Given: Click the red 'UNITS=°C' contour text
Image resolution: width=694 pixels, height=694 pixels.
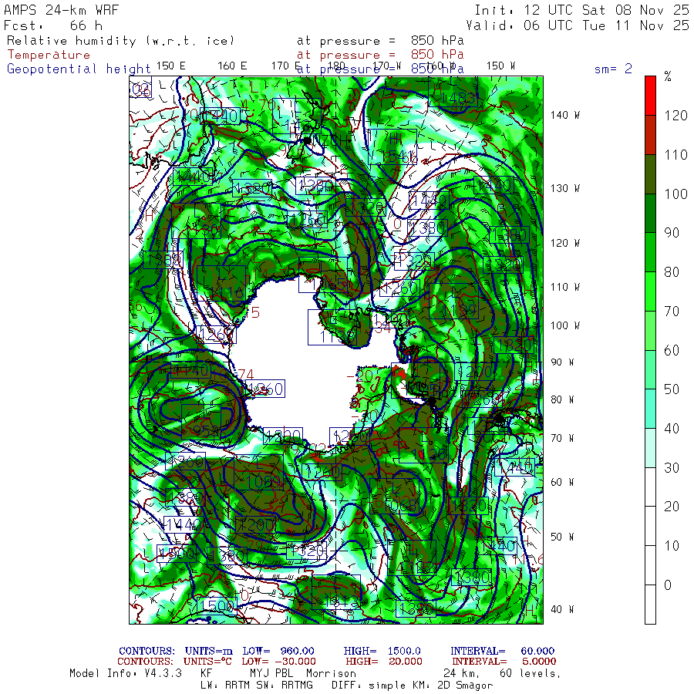Looking at the screenshot, I should tap(207, 662).
